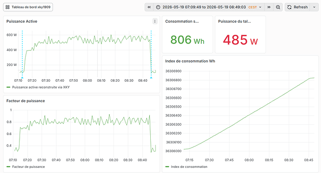The width and height of the screenshot is (321, 173).
Task: Click the 806 Wh value
Action: tap(187, 40)
